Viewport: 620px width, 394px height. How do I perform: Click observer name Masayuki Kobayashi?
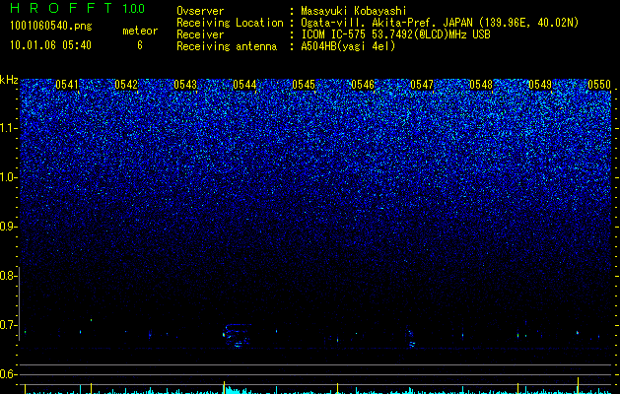pyautogui.click(x=354, y=11)
